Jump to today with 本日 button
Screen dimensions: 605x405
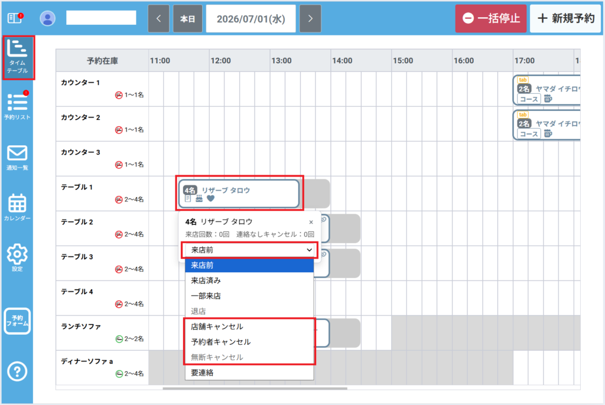(188, 18)
